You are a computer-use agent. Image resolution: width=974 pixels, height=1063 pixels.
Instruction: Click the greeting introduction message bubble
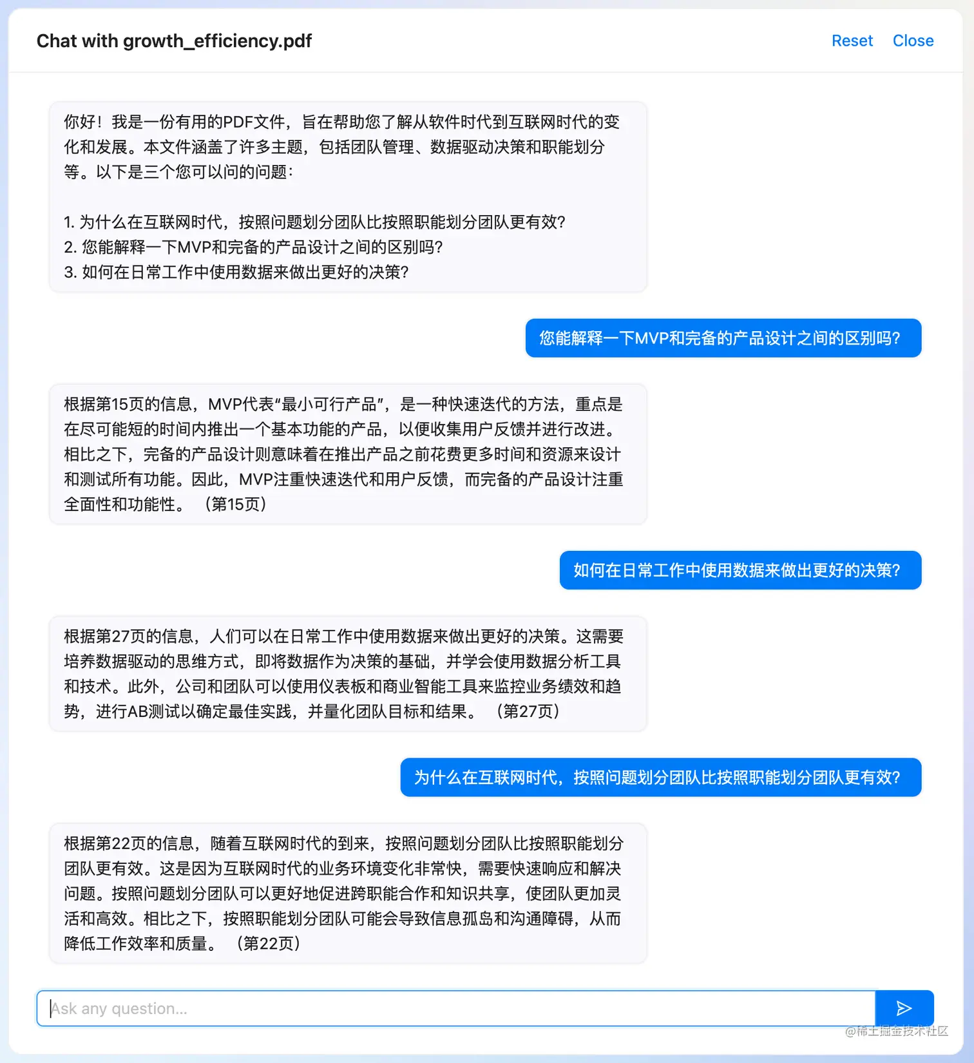(x=348, y=196)
